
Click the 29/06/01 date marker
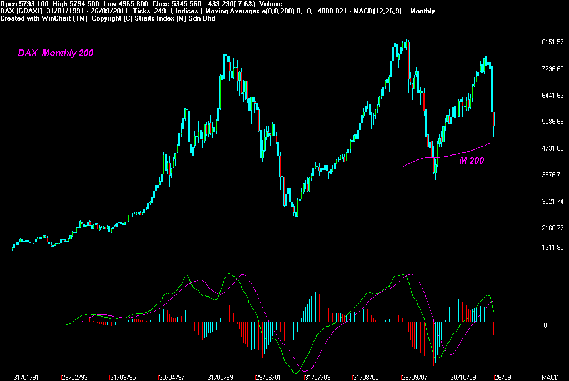pyautogui.click(x=268, y=377)
